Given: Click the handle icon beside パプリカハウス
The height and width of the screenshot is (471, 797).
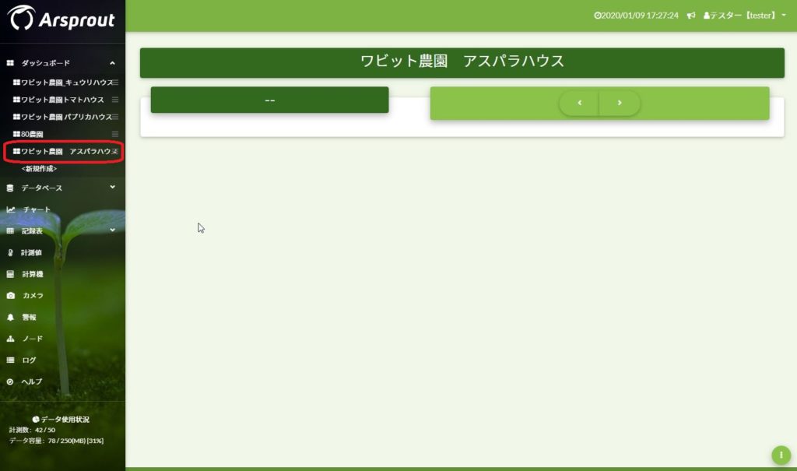Looking at the screenshot, I should [x=115, y=117].
